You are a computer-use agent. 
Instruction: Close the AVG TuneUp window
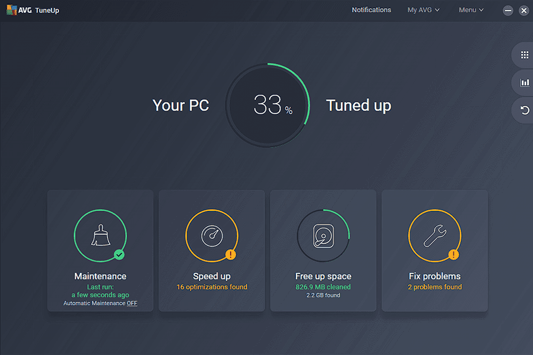tap(524, 10)
